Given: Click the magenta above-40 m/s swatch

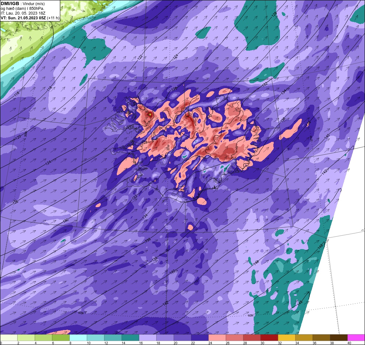Looking at the screenshot, I should 356,338.
